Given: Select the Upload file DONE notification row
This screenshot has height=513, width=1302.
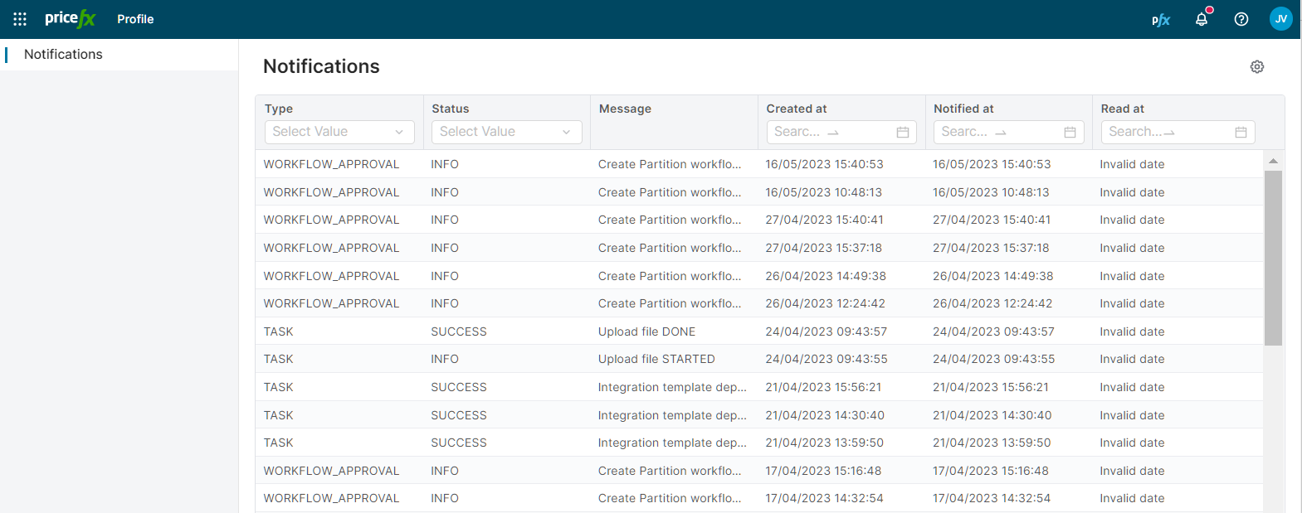Looking at the screenshot, I should click(646, 332).
